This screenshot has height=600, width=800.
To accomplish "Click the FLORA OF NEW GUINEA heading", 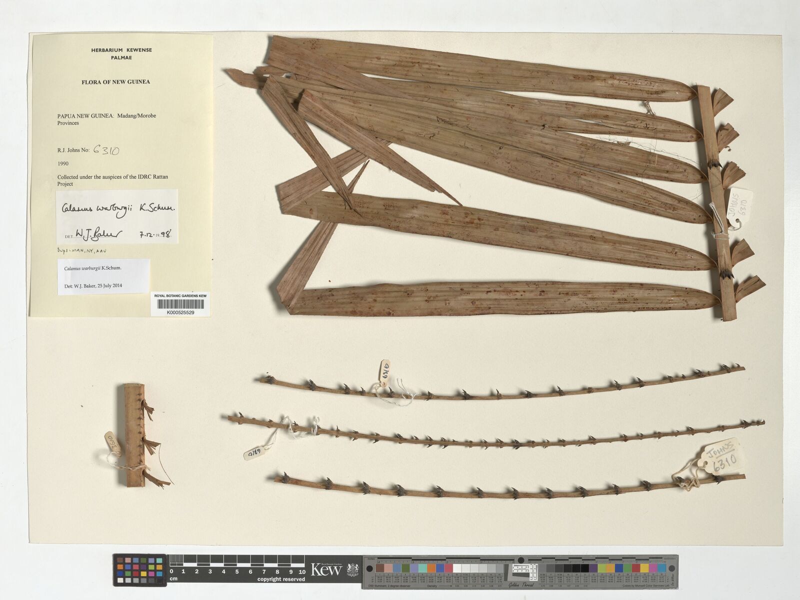I will pos(115,82).
